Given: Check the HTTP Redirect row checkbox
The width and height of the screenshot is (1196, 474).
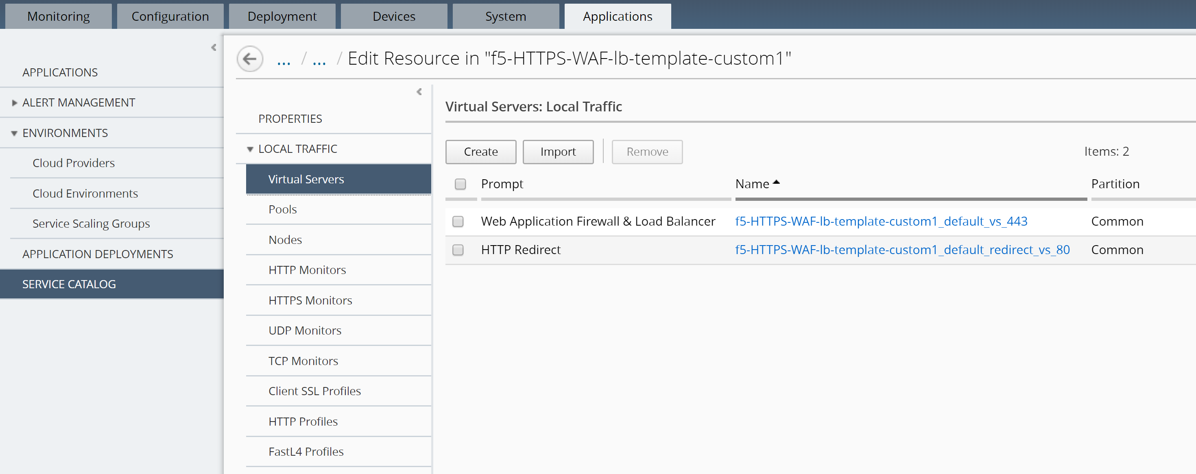Looking at the screenshot, I should [x=458, y=250].
